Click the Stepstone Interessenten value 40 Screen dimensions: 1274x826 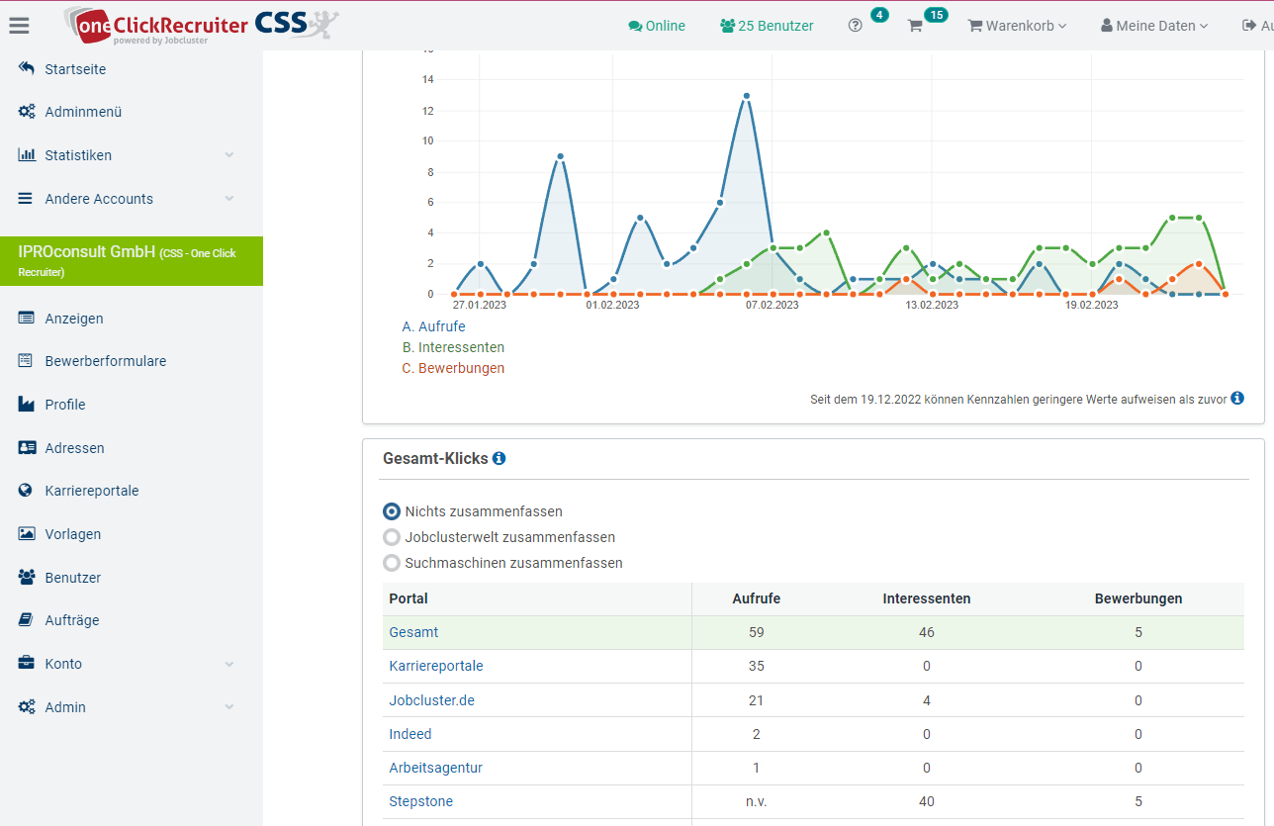tap(927, 801)
